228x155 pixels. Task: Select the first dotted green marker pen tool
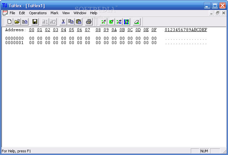coord(104,22)
